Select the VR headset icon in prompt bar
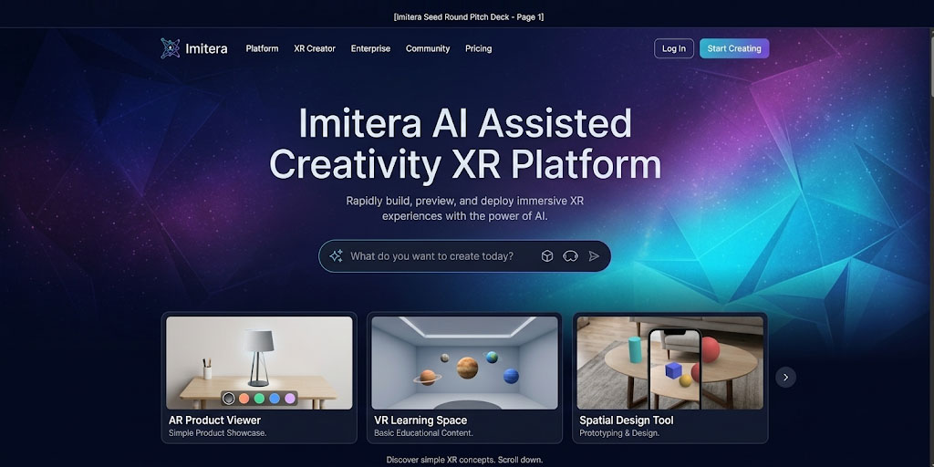Image resolution: width=934 pixels, height=467 pixels. tap(571, 256)
